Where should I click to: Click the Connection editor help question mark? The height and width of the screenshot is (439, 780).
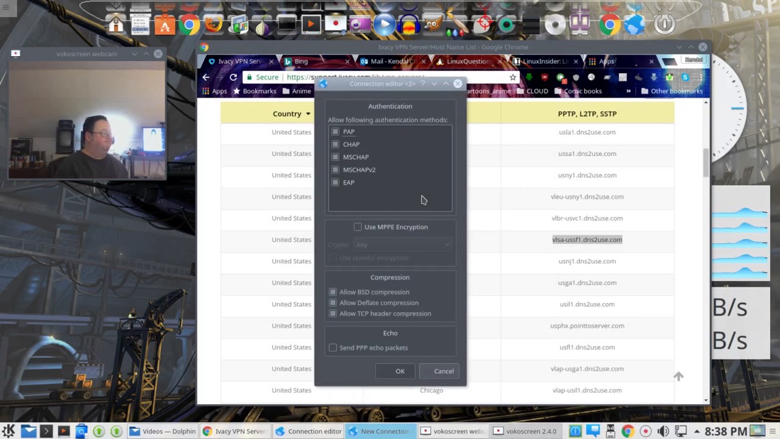tap(422, 84)
